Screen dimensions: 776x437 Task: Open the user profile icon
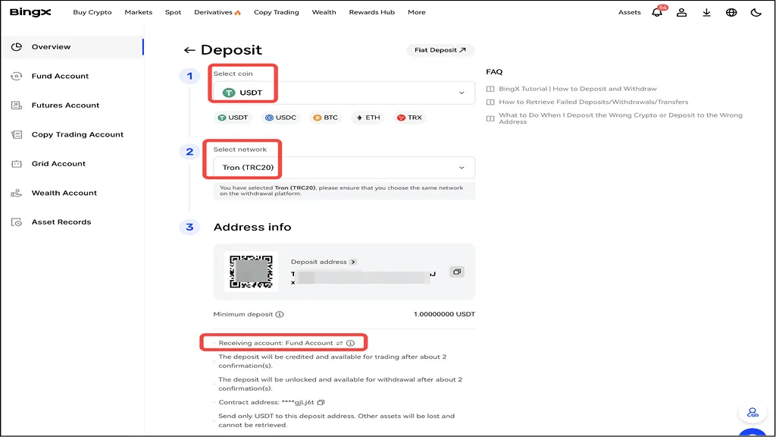tap(682, 13)
